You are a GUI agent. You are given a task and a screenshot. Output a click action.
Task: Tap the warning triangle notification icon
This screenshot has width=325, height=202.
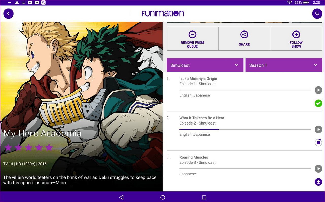[17, 3]
